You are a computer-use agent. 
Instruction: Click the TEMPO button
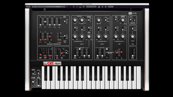pos(89,7)
